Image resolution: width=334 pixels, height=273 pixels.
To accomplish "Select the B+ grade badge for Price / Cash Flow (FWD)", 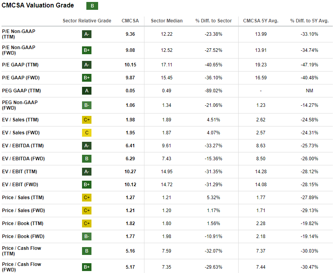I will pos(87,267).
